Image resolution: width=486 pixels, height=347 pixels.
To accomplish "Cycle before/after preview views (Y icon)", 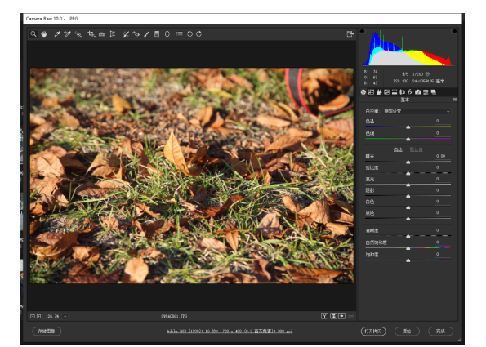I will pyautogui.click(x=324, y=316).
